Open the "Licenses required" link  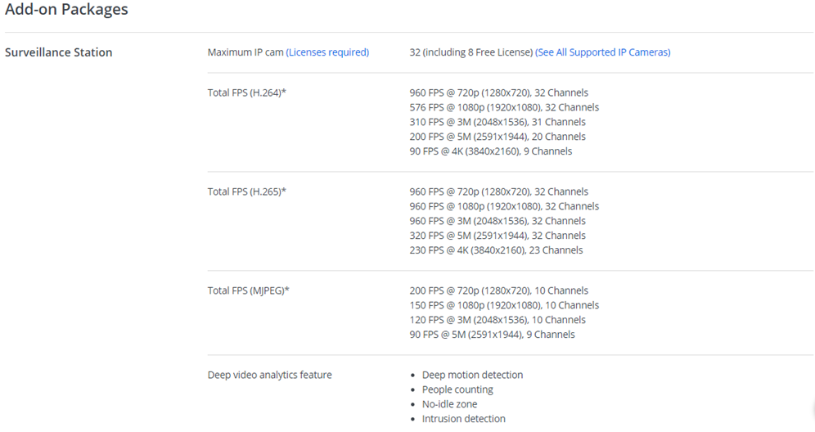[327, 52]
